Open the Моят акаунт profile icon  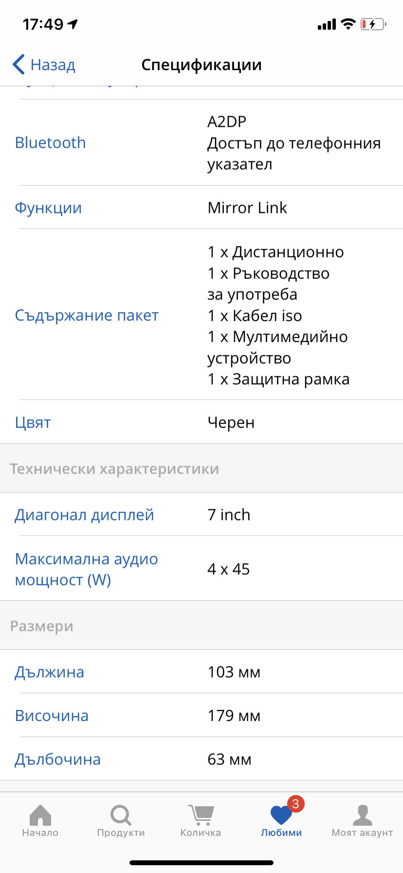pos(362,815)
